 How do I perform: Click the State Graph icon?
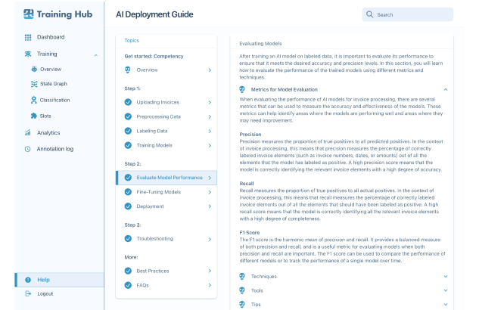click(34, 84)
